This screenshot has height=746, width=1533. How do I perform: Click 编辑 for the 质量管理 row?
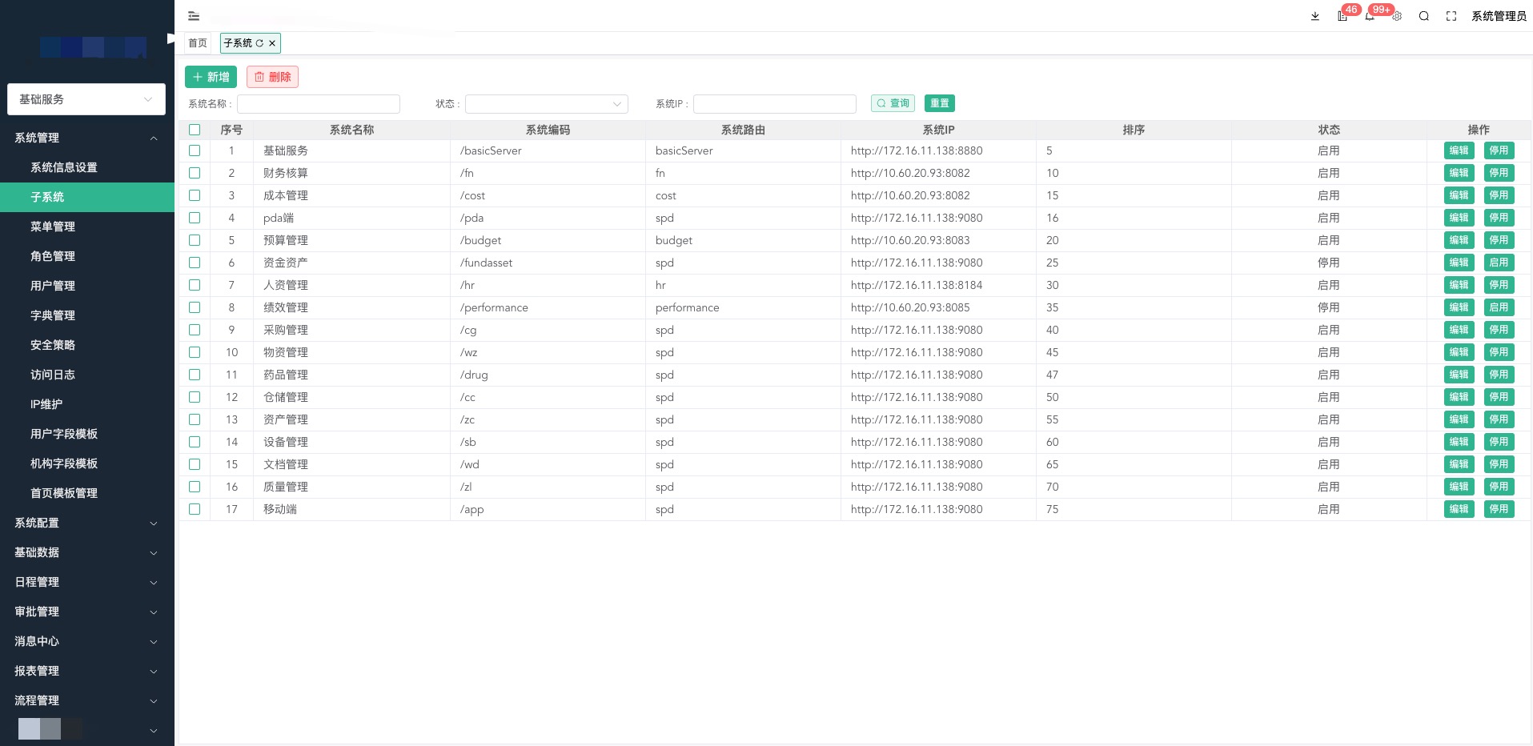click(1459, 487)
